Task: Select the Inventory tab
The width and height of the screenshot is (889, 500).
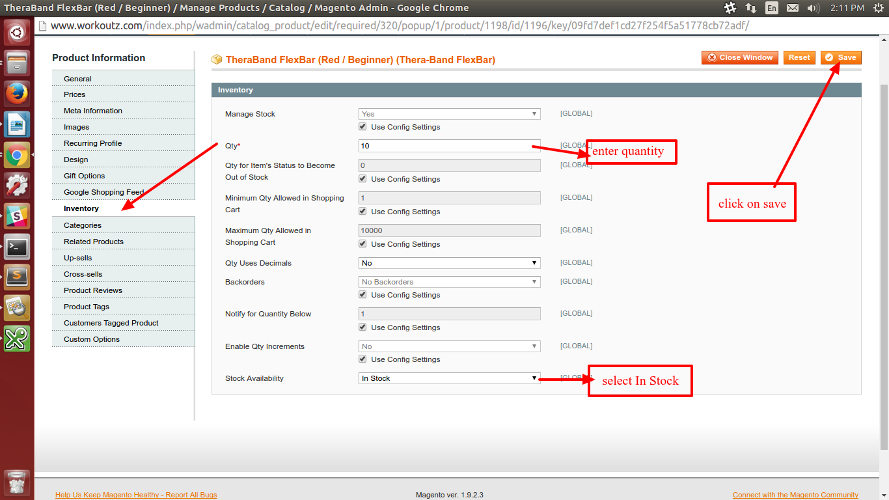Action: (x=124, y=208)
